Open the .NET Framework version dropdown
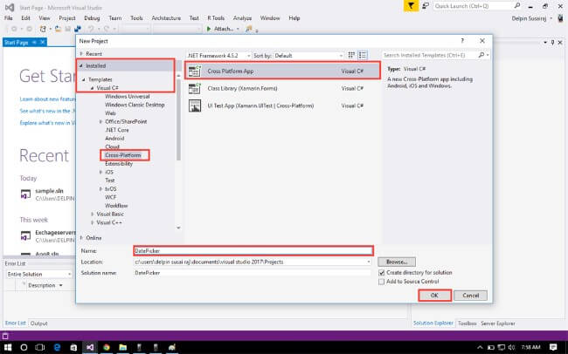 click(249, 56)
